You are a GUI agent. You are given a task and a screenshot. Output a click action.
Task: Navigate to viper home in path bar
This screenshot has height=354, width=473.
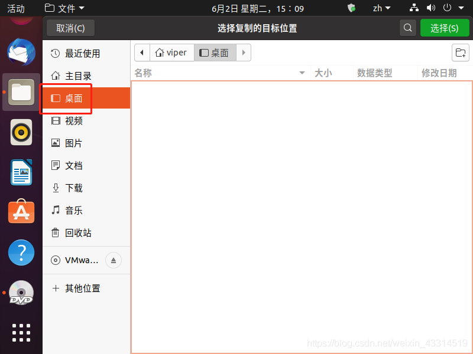tap(171, 53)
